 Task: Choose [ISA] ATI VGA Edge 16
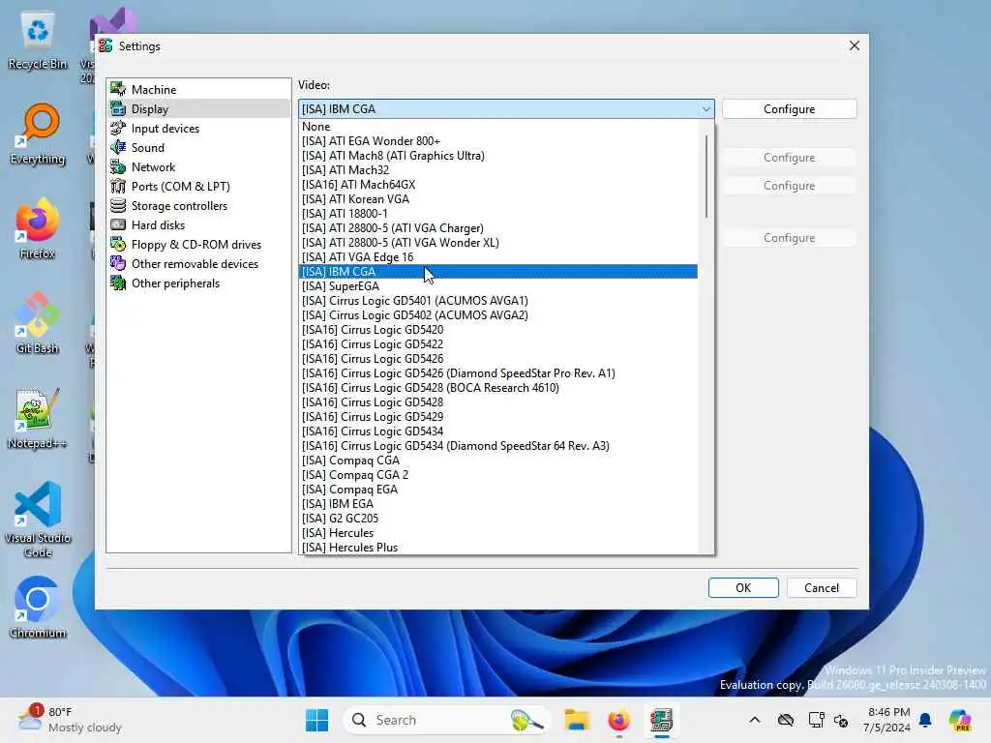(x=498, y=257)
